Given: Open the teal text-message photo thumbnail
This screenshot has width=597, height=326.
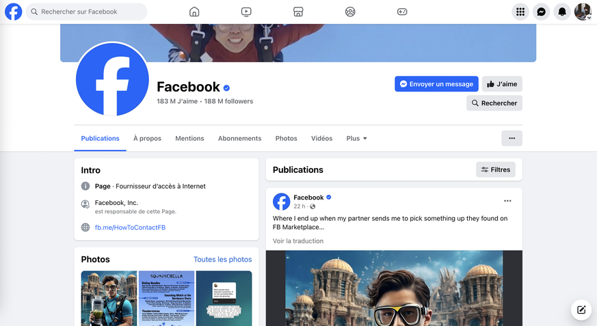Looking at the screenshot, I should 224,298.
